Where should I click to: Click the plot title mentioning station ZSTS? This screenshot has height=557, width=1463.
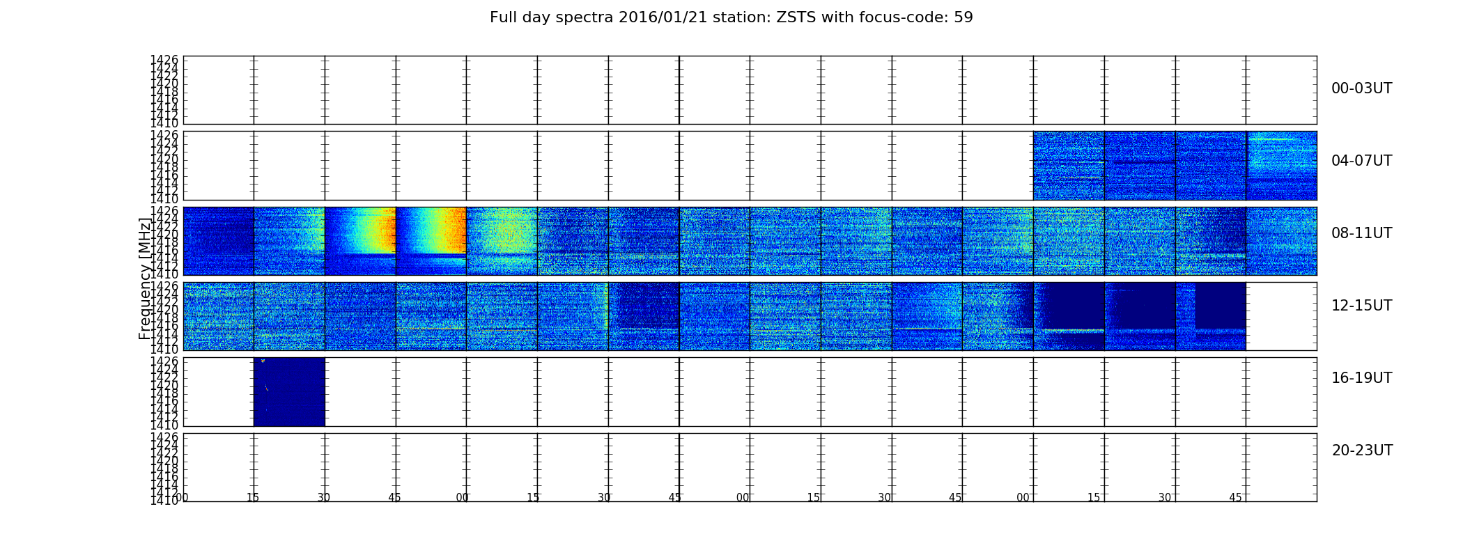731,17
